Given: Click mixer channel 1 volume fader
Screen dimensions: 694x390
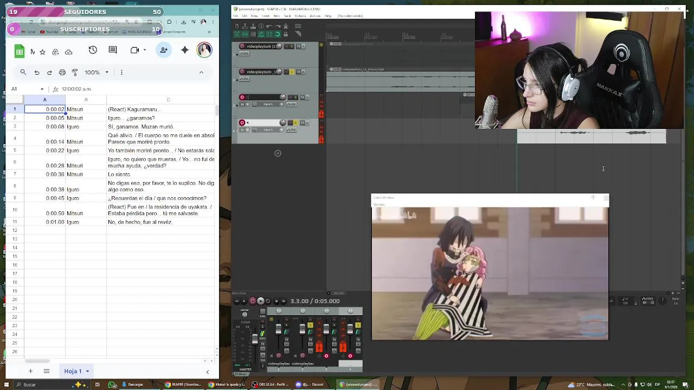Looking at the screenshot, I should click(x=279, y=329).
